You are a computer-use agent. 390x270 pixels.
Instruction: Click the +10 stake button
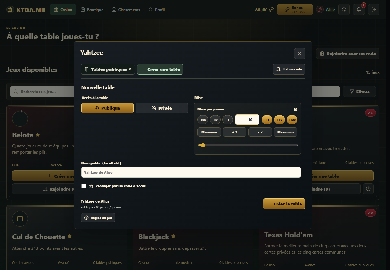pyautogui.click(x=279, y=120)
